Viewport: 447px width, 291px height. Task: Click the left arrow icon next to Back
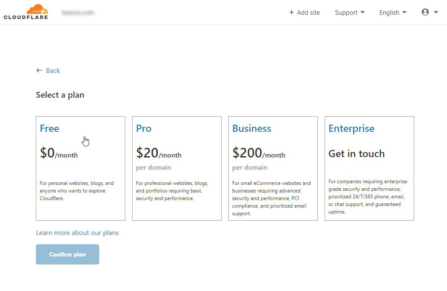click(39, 71)
